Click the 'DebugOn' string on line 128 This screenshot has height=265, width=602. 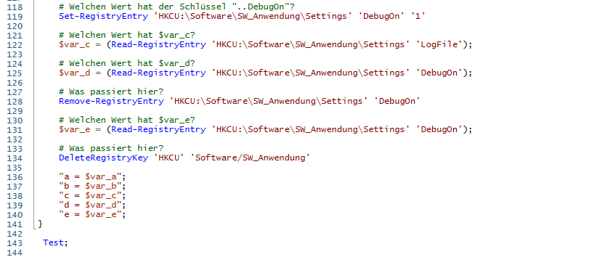tap(397, 102)
